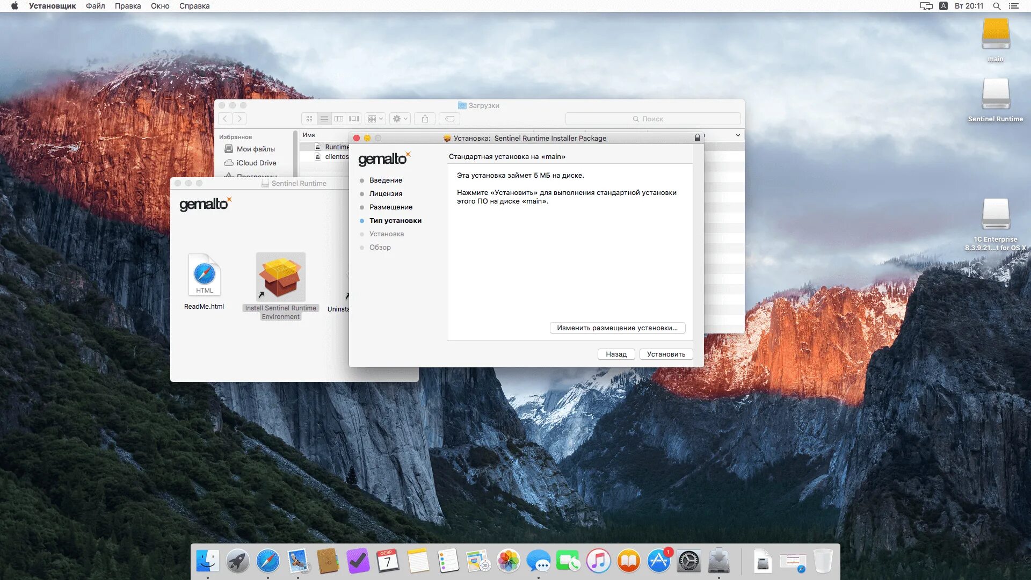This screenshot has width=1031, height=580.
Task: Switch Finder to list view
Action: point(324,119)
